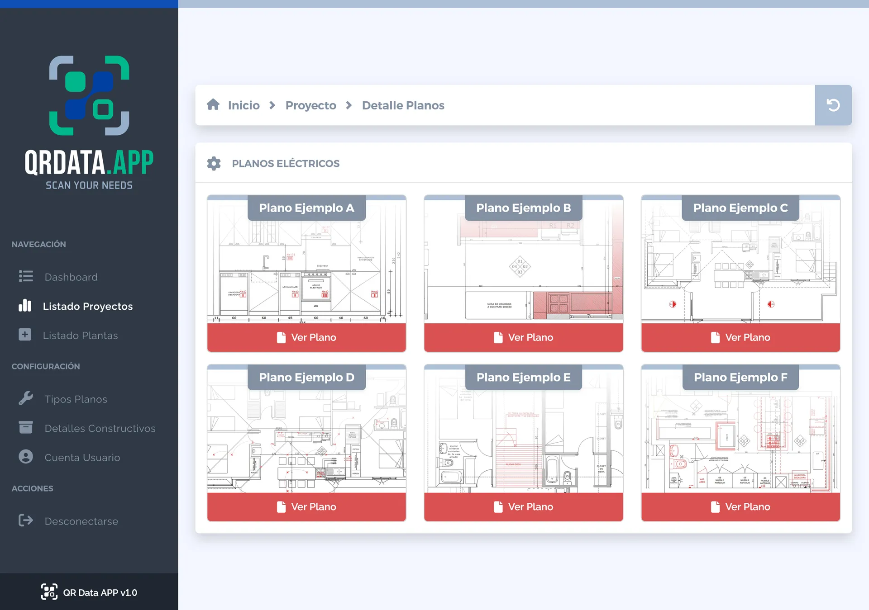Click the gear icon beside Planos Eléctricos
This screenshot has height=610, width=869.
214,163
